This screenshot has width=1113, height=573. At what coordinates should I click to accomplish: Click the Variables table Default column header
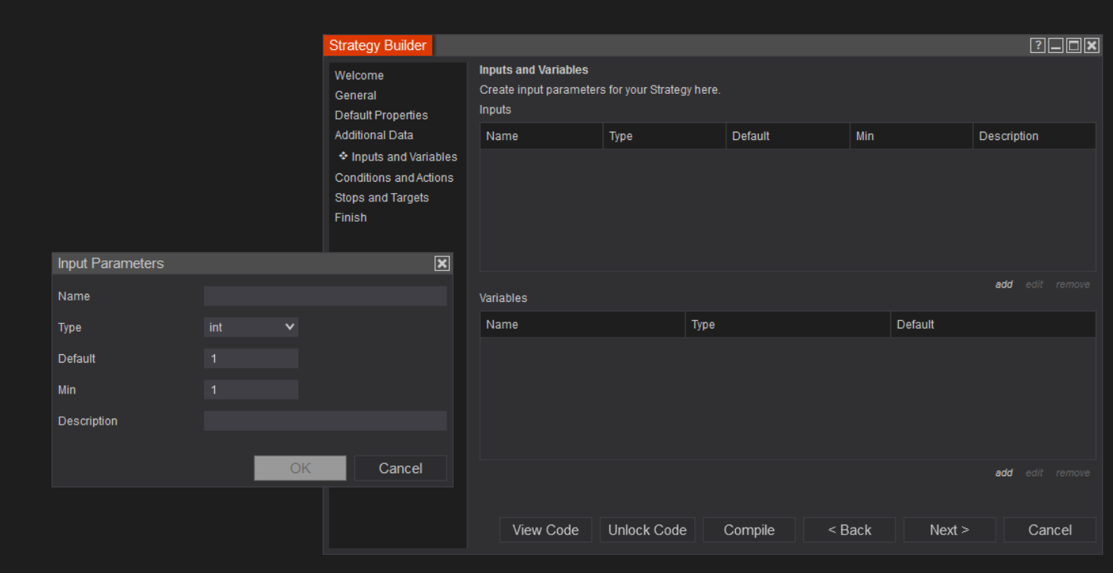[993, 325]
